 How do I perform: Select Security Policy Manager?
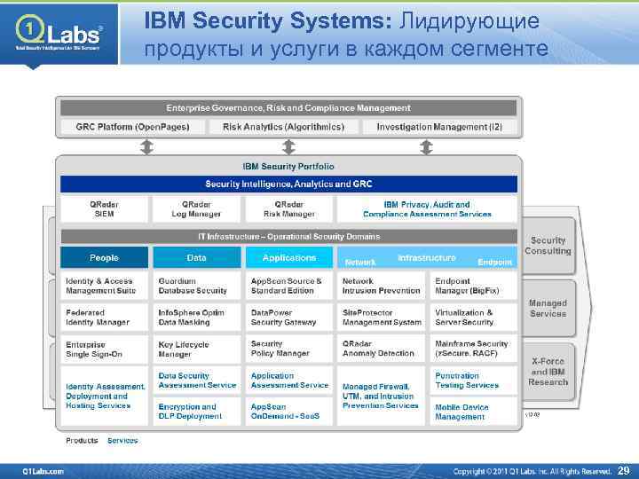289,349
